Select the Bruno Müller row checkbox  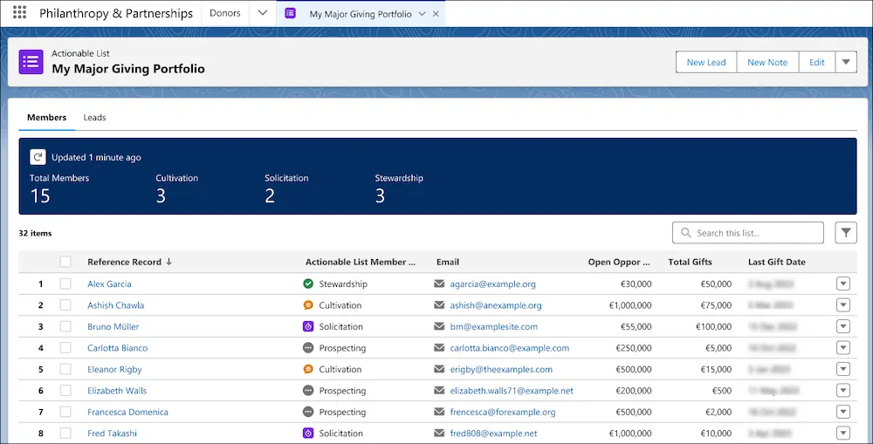point(65,326)
